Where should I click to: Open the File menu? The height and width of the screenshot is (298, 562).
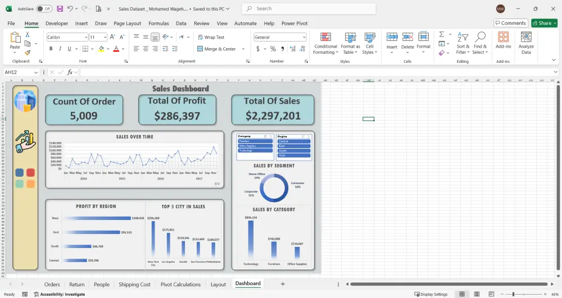click(11, 23)
